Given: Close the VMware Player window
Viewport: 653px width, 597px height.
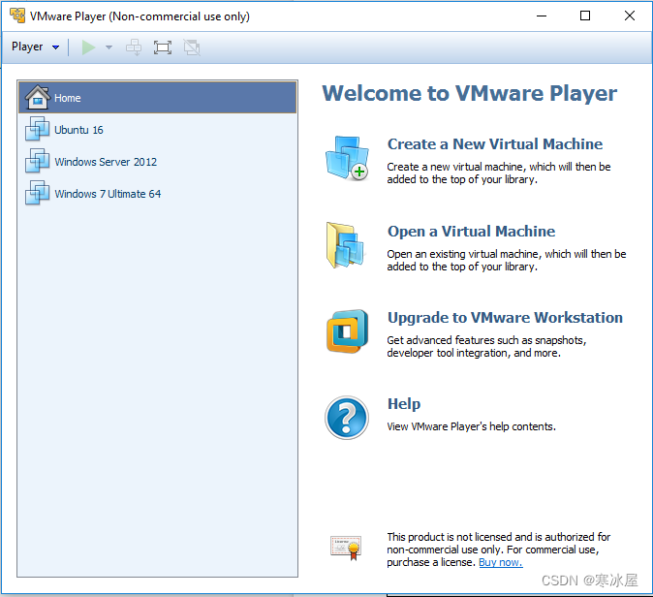Looking at the screenshot, I should (x=630, y=16).
